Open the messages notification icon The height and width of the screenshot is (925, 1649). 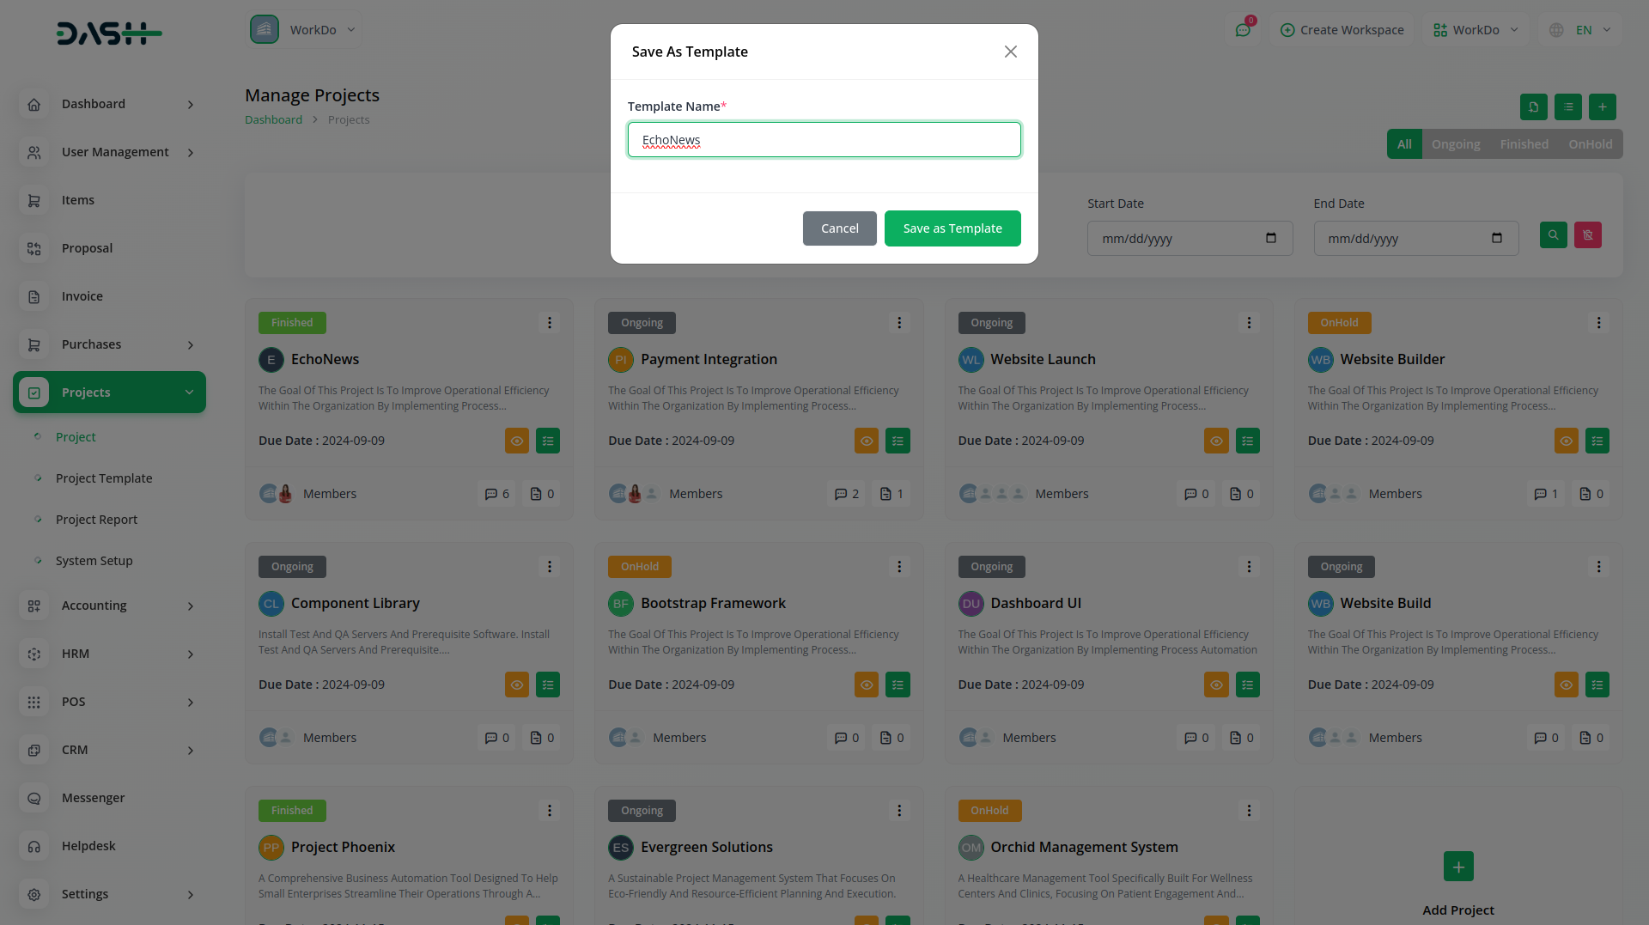click(x=1243, y=30)
